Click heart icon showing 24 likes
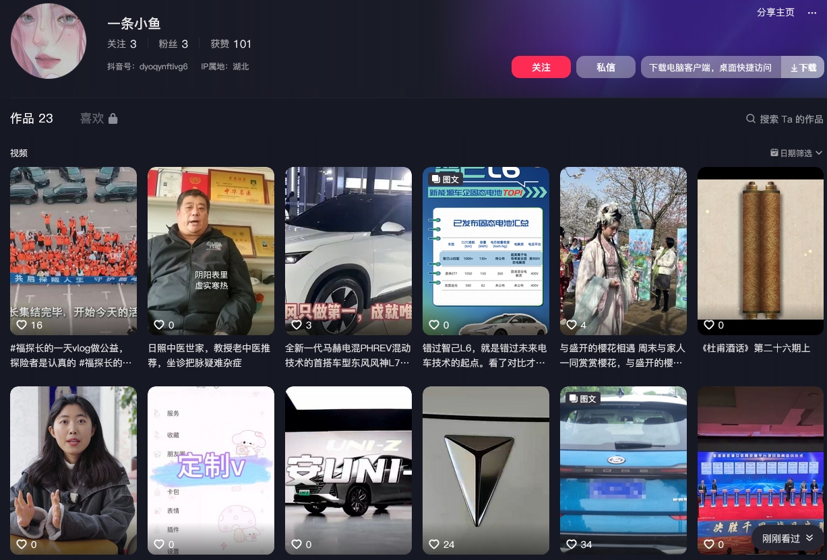The height and width of the screenshot is (560, 827). 434,545
